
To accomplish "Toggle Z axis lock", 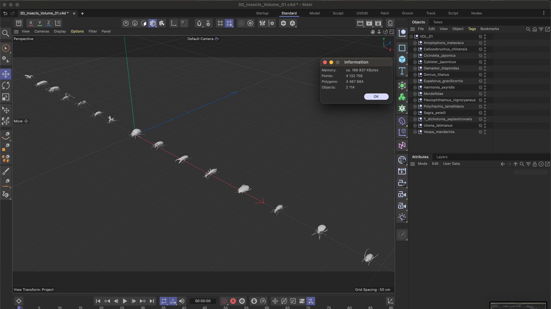I will tap(48, 23).
